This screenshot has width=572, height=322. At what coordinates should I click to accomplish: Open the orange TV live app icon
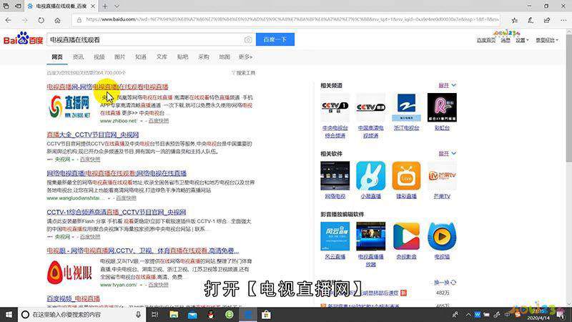406,176
